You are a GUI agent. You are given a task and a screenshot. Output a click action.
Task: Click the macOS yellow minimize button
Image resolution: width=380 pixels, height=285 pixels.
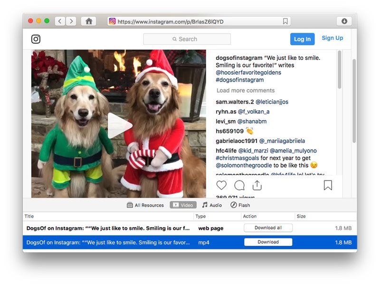pos(38,21)
